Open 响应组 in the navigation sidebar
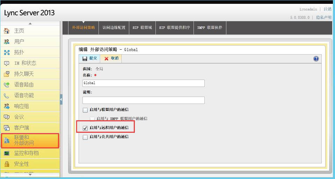Viewport: 335px width, 179px height. [30, 106]
